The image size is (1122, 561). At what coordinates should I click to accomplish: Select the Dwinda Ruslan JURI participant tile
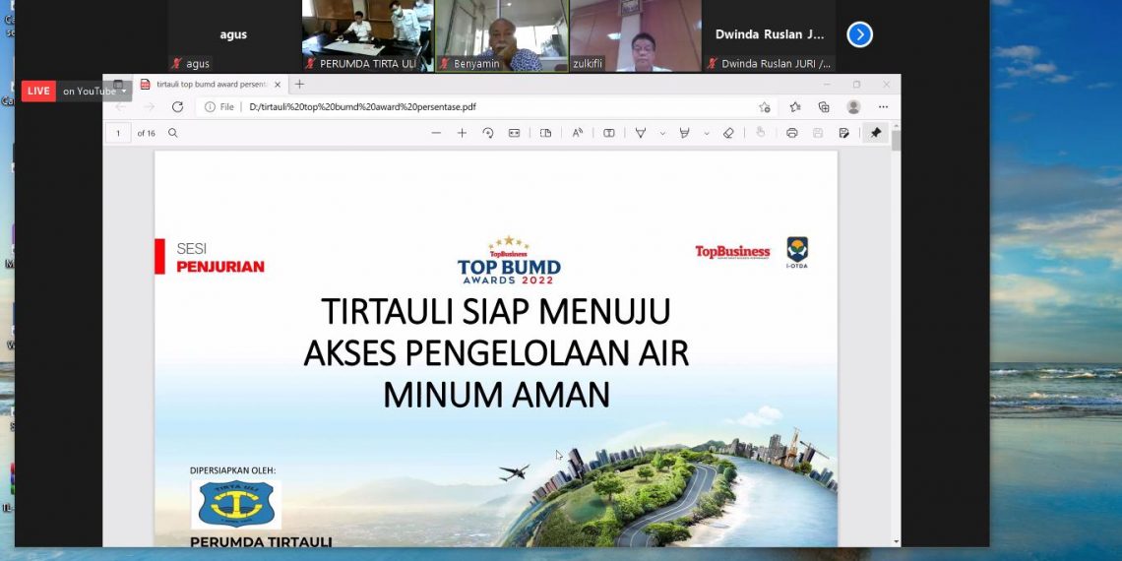click(770, 35)
